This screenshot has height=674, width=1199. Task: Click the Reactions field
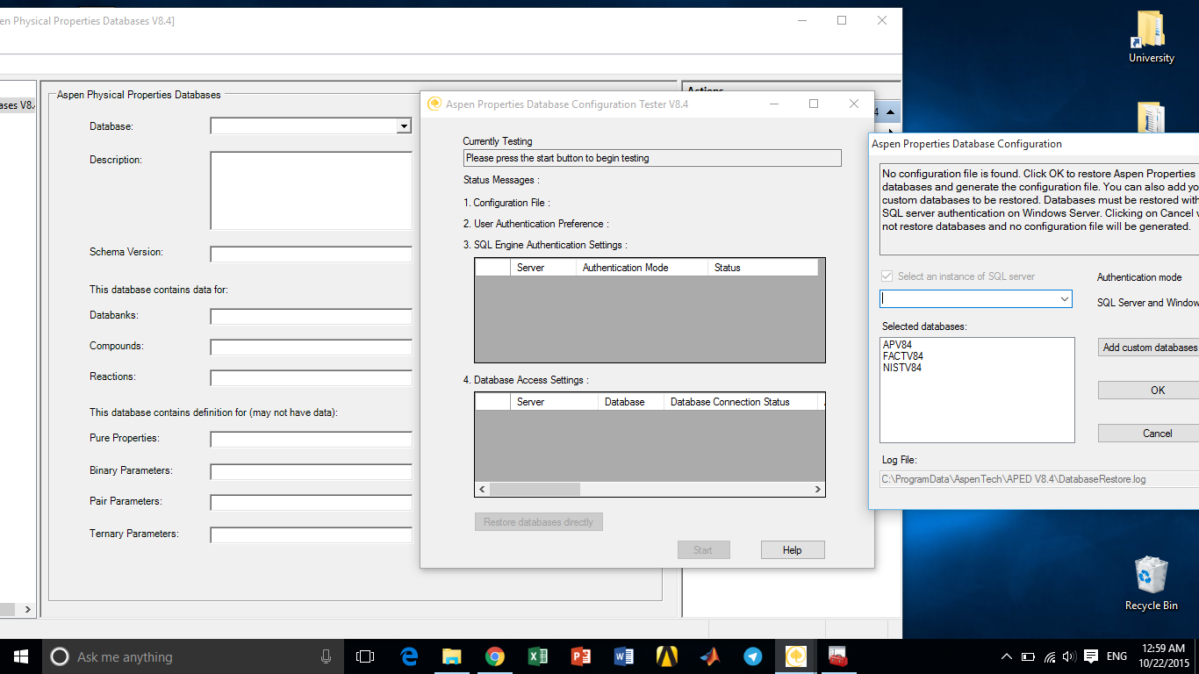311,378
